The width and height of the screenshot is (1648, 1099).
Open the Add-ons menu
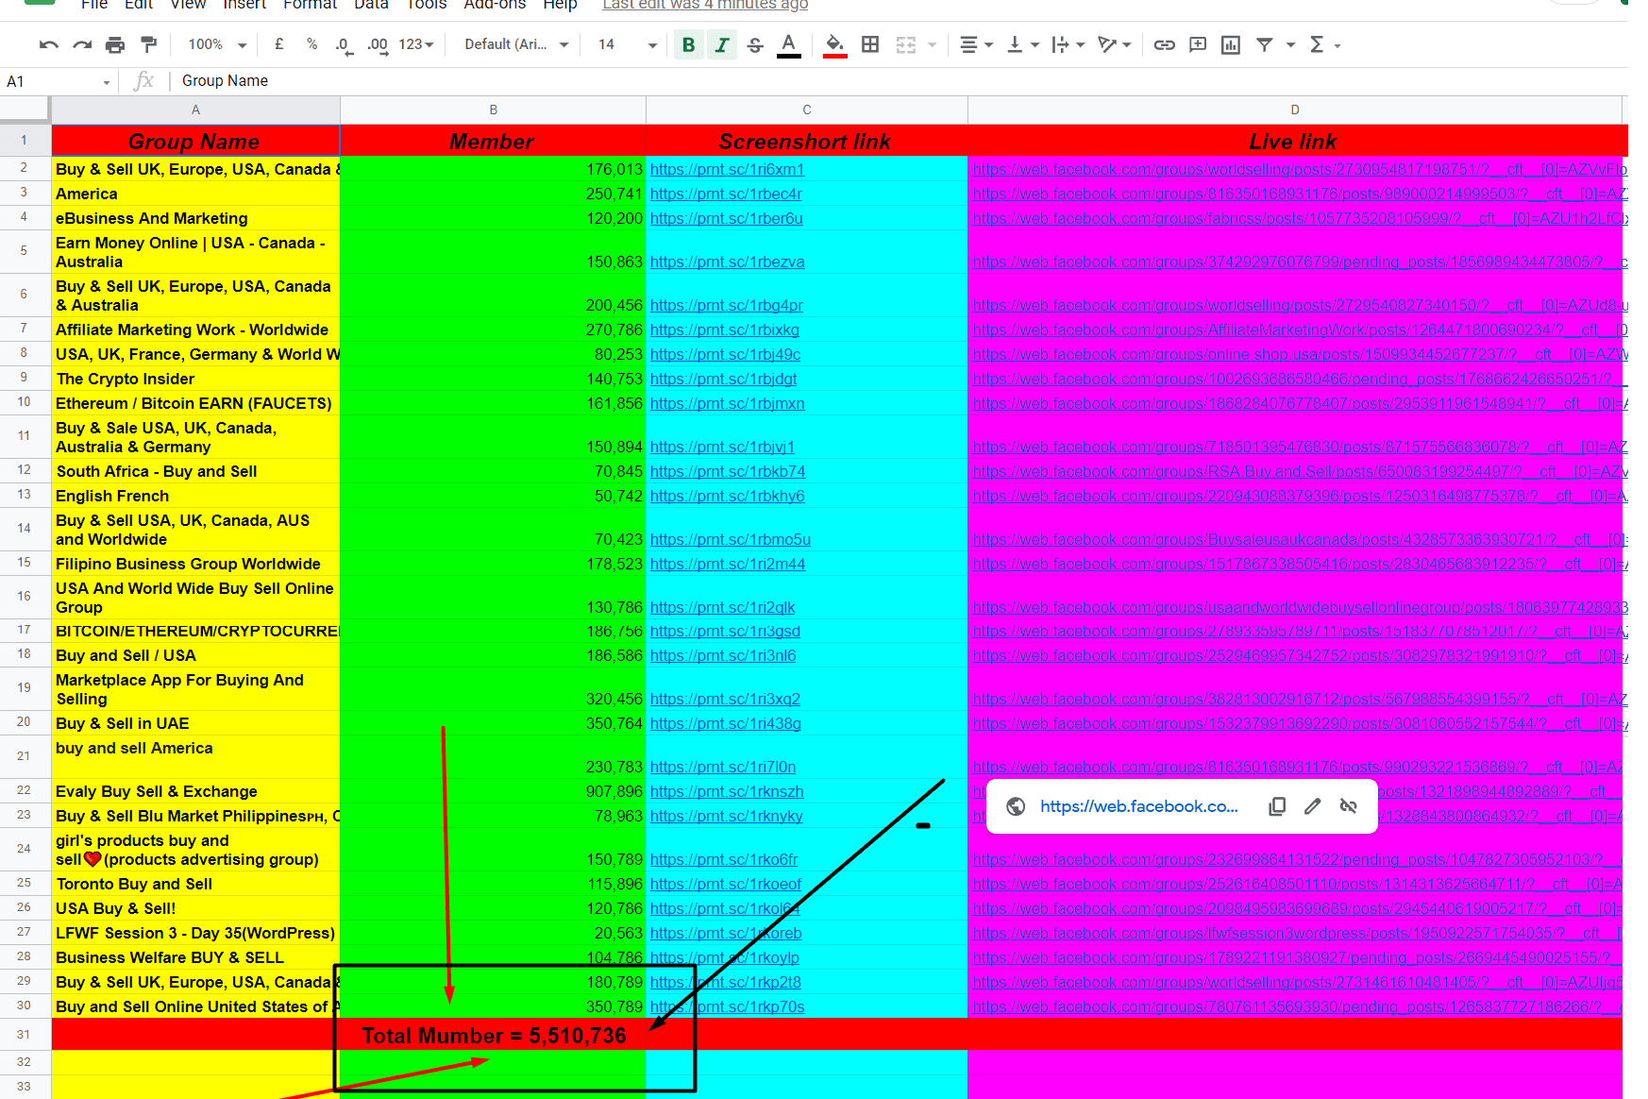[495, 5]
